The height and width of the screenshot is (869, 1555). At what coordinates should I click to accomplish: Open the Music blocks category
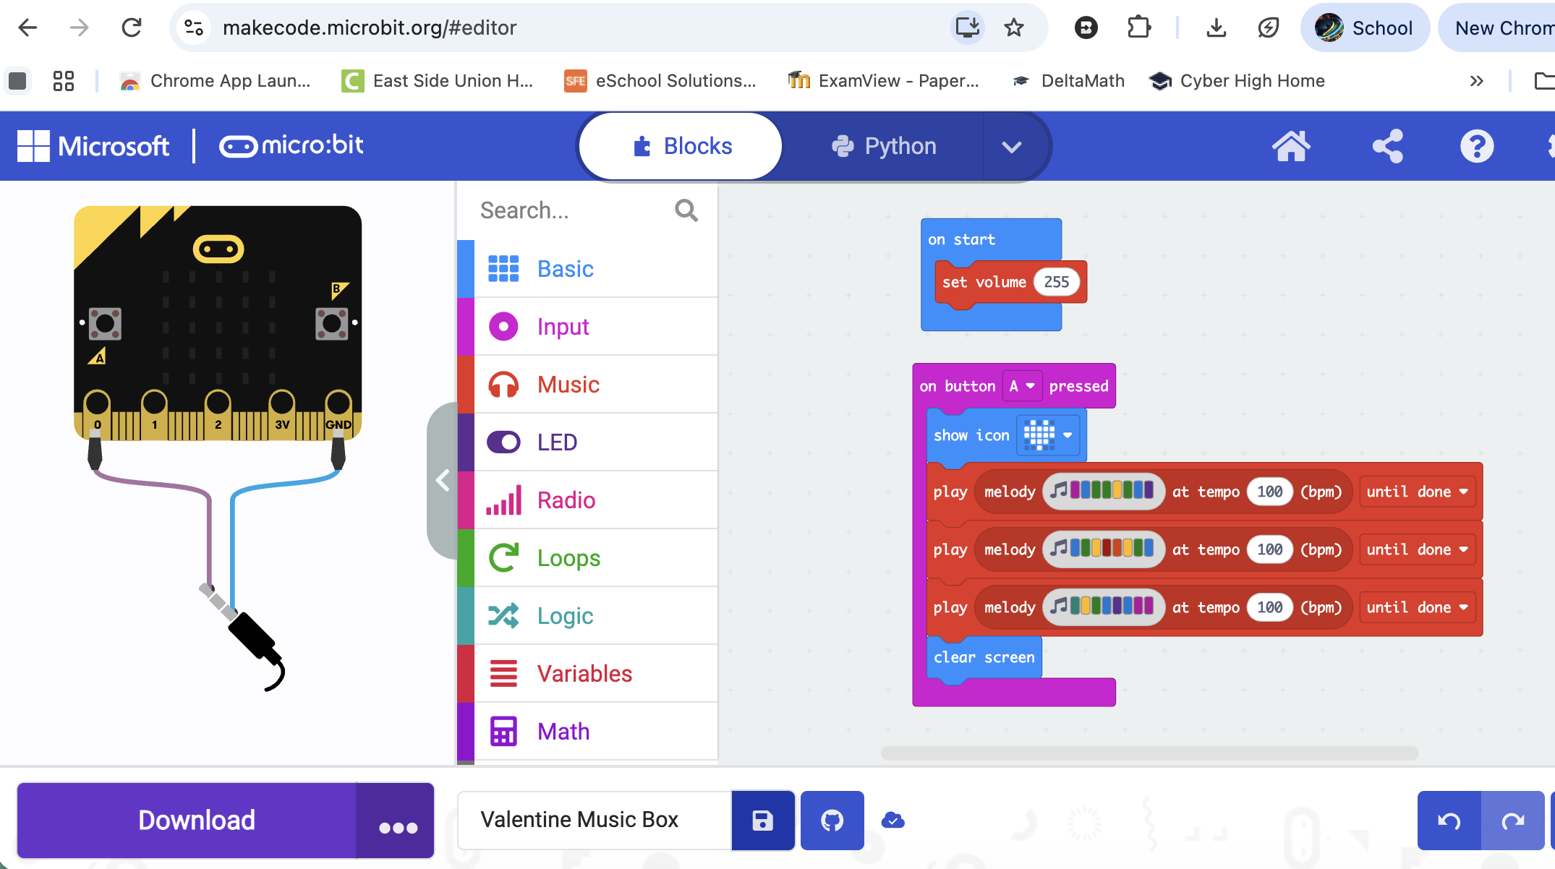click(587, 385)
